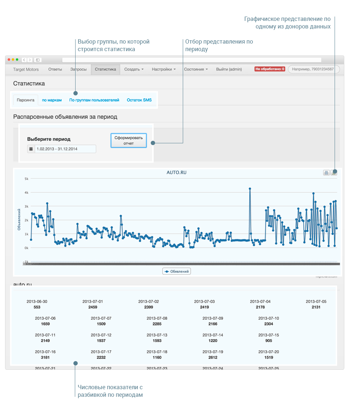Image resolution: width=349 pixels, height=409 pixels.
Task: Toggle the browser sidebar icon
Action: pos(38,60)
